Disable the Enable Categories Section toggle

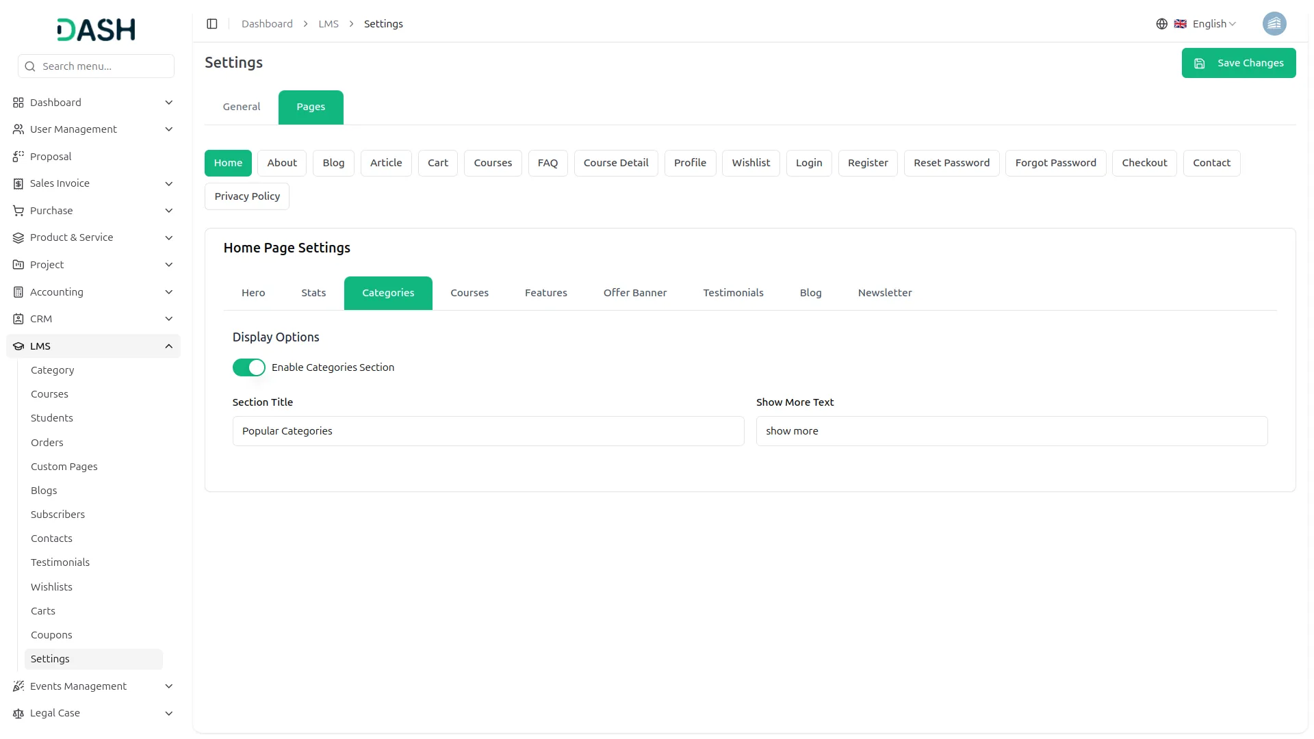click(248, 367)
